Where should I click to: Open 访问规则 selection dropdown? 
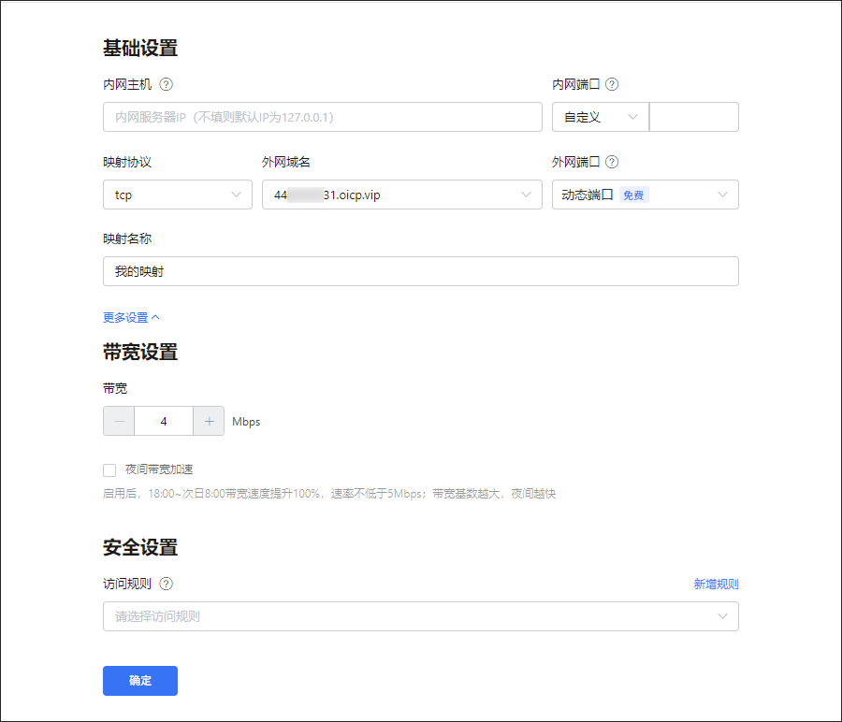(420, 616)
